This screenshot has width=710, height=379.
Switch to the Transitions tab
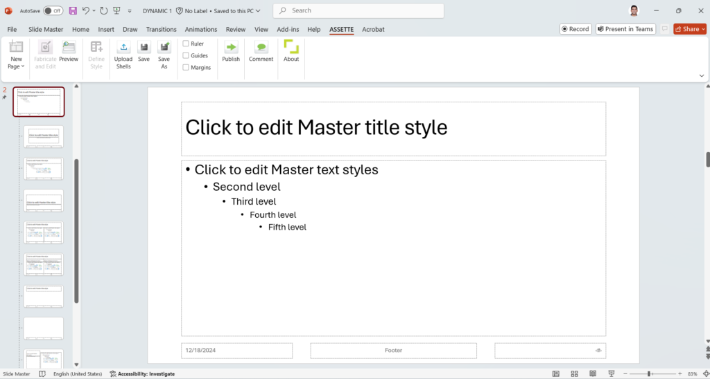click(x=161, y=30)
